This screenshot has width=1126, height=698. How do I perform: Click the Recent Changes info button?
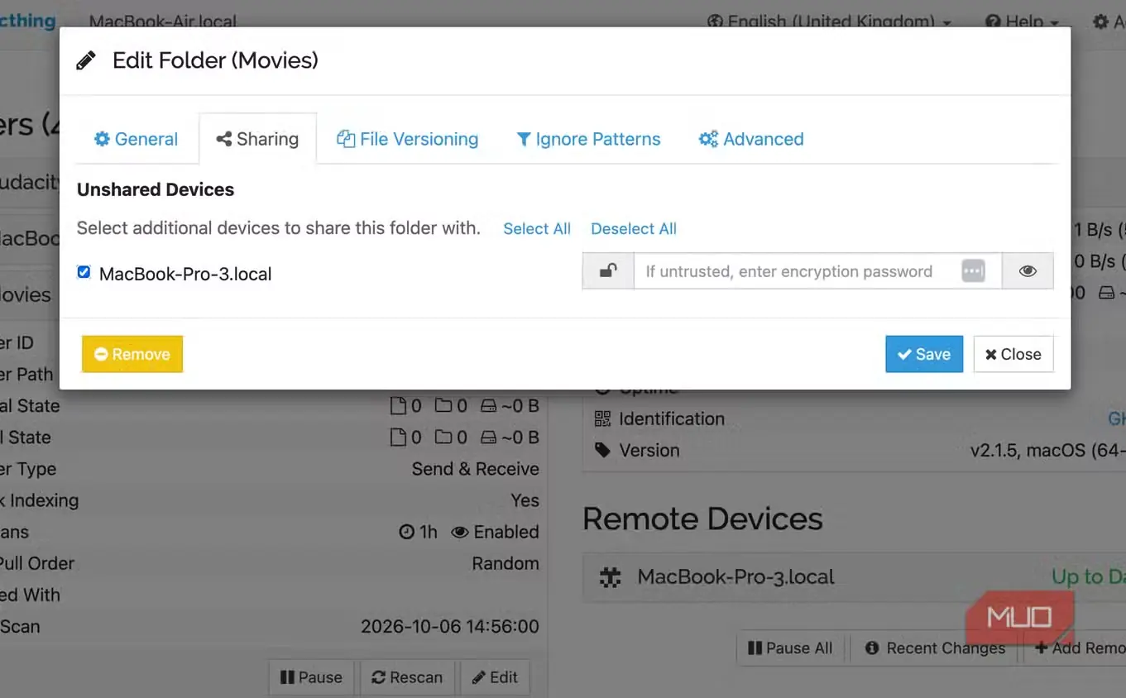[935, 648]
